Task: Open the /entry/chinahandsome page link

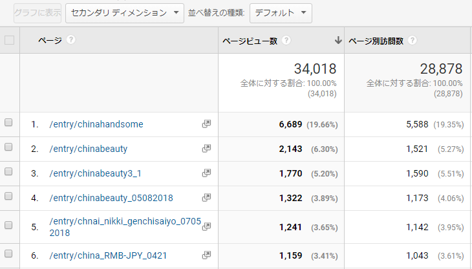Action: pos(96,124)
